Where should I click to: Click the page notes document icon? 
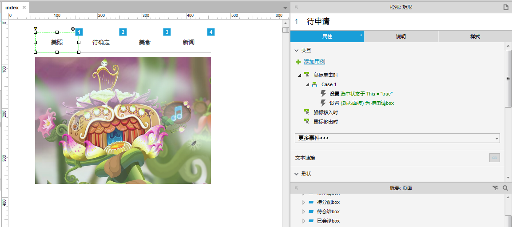point(506,7)
